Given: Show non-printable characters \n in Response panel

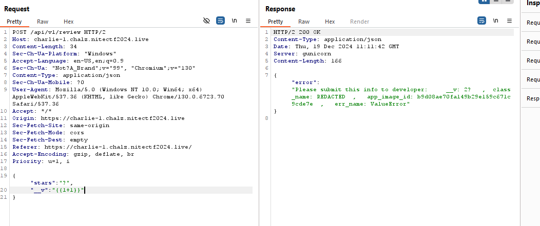Looking at the screenshot, I should 496,21.
